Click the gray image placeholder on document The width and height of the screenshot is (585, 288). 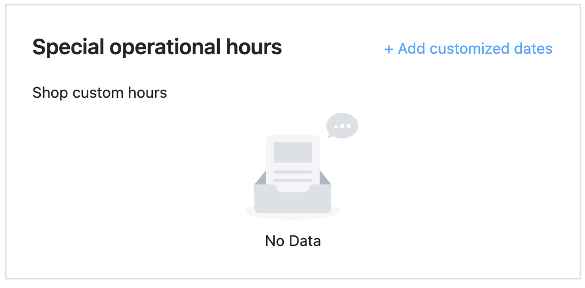[293, 152]
